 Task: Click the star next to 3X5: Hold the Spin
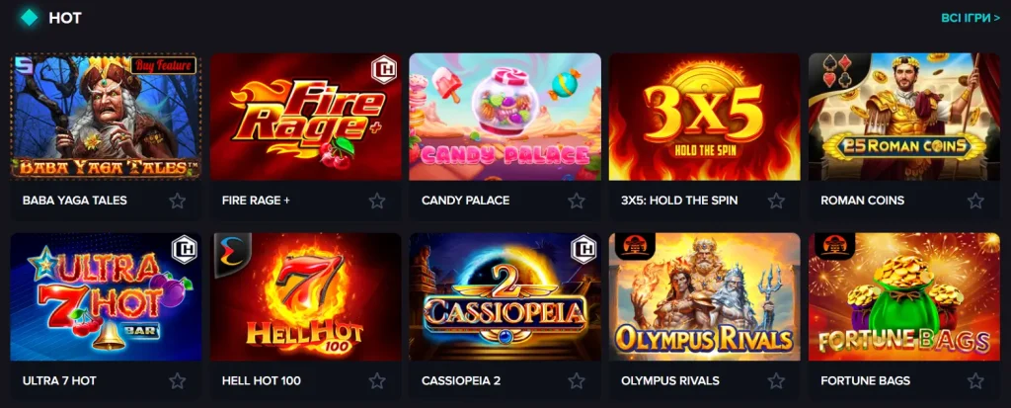(x=776, y=201)
